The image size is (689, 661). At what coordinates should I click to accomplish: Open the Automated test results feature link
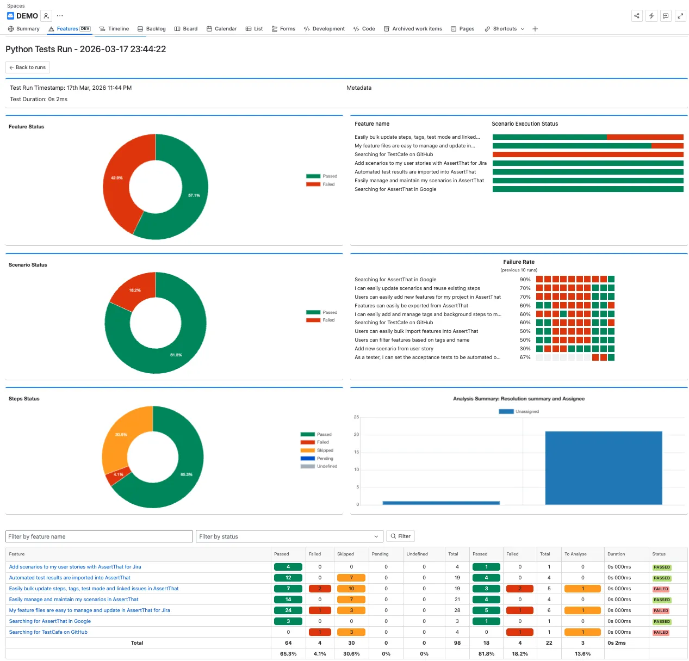[70, 578]
